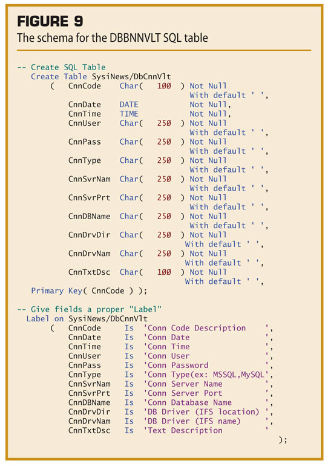Click the 'Create Table SysiNews/DbCnnVlt' line

[x=100, y=77]
